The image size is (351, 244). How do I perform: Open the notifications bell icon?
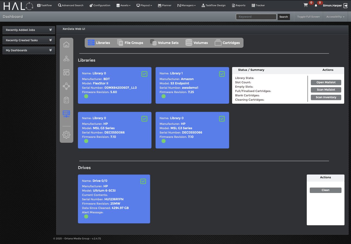pos(316,5)
